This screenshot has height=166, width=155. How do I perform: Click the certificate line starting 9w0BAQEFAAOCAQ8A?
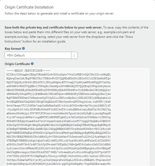pyautogui.click(x=58, y=102)
